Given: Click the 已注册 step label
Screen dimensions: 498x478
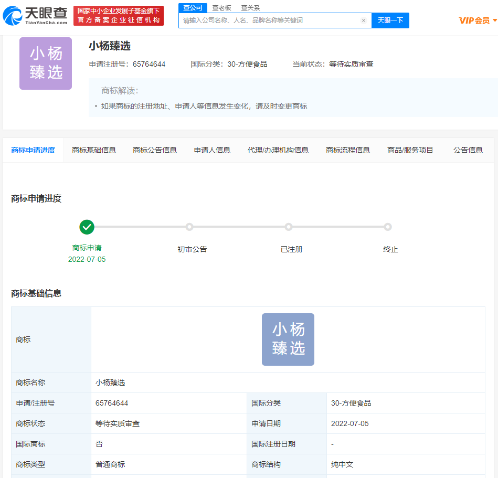Looking at the screenshot, I should [292, 249].
